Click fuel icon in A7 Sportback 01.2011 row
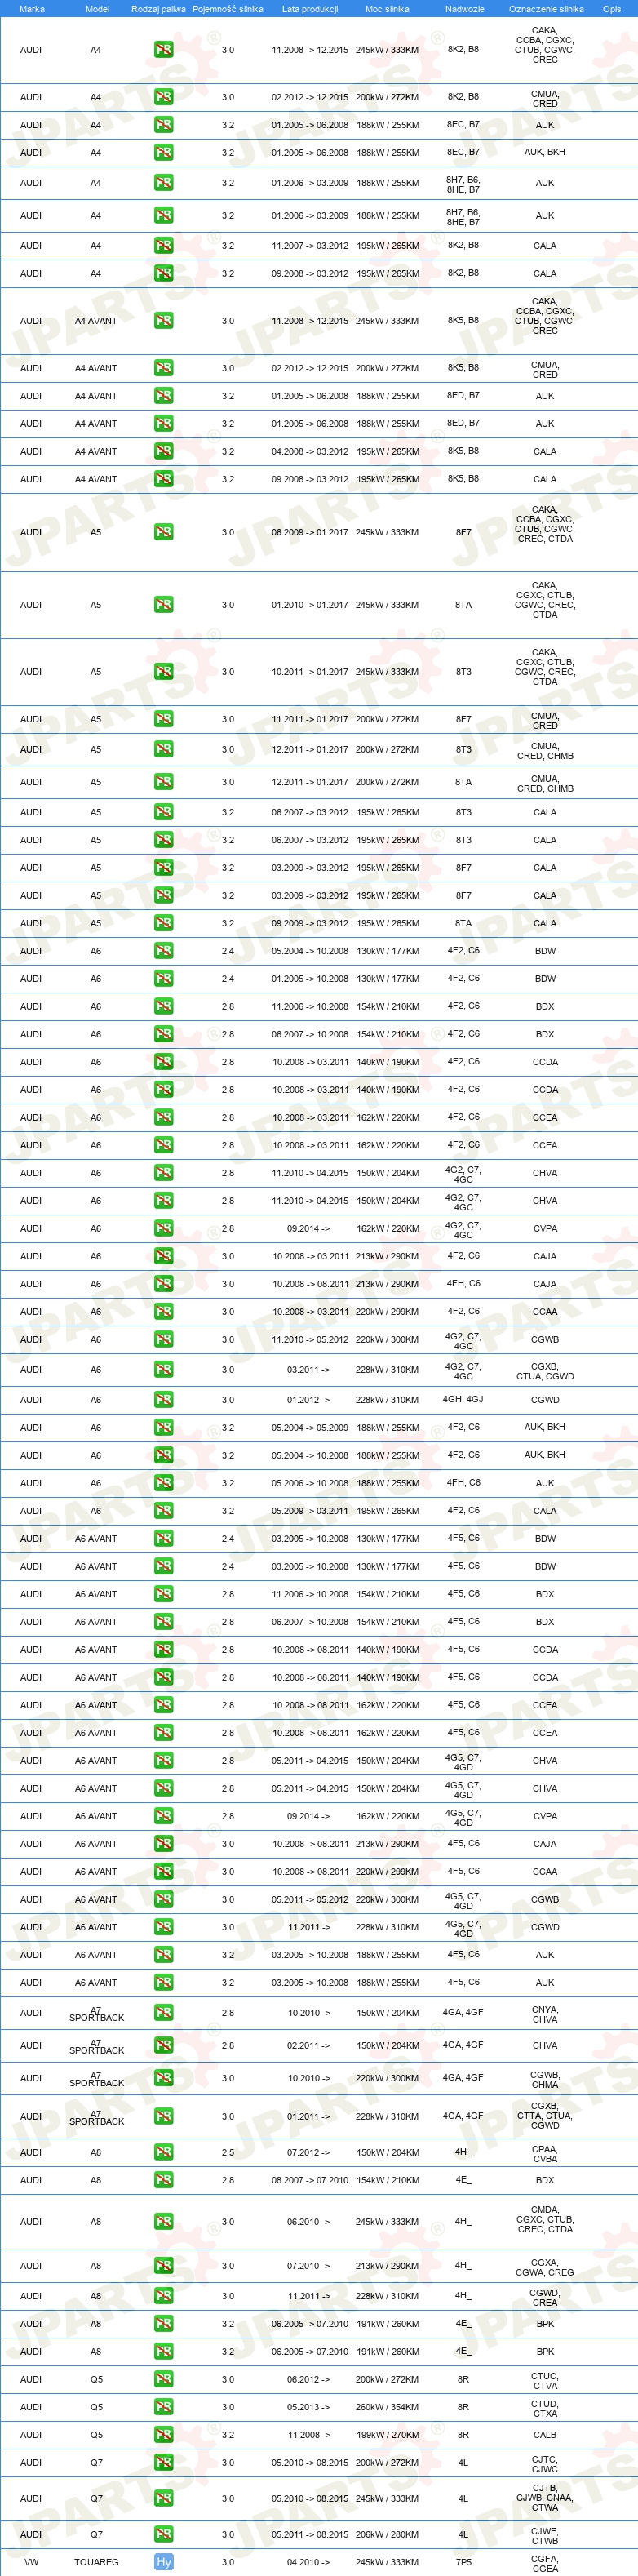 pyautogui.click(x=163, y=2116)
